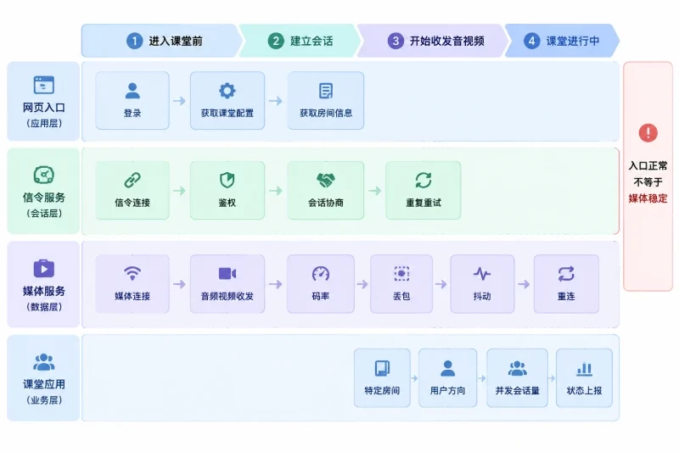679x452 pixels.
Task: Click the 课堂应用 people icon
Action: (44, 362)
